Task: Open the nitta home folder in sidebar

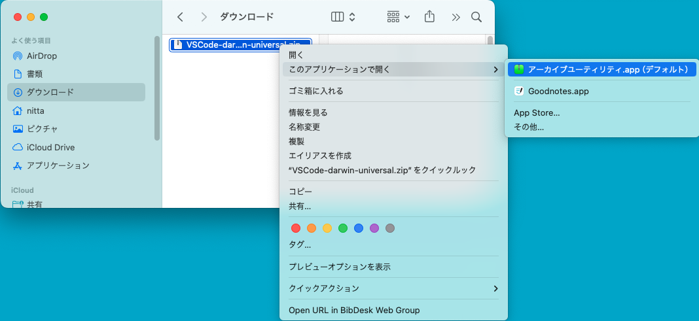Action: tap(35, 110)
